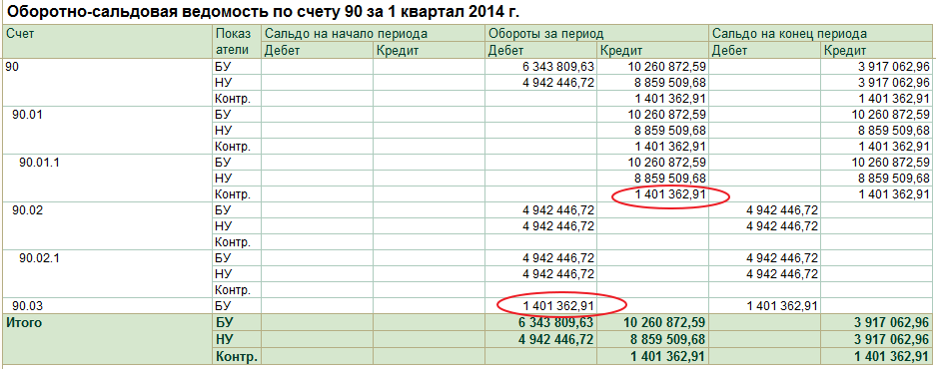Viewport: 936px width, 369px height.
Task: Open account row 90
Action: [12, 67]
